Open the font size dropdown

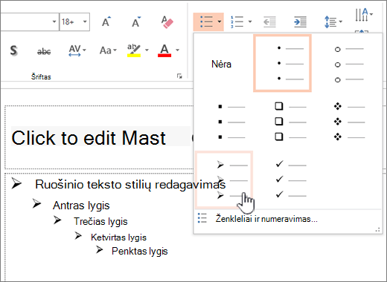point(85,22)
